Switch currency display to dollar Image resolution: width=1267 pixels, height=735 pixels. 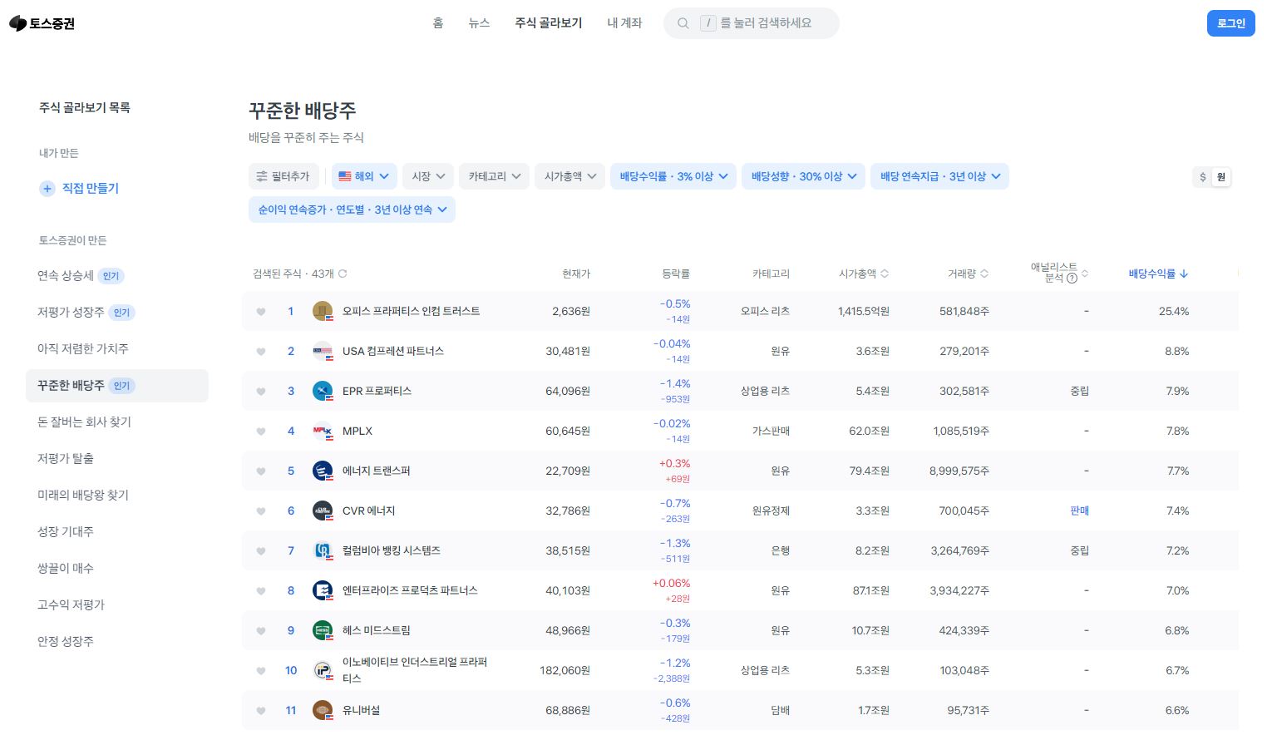tap(1202, 177)
